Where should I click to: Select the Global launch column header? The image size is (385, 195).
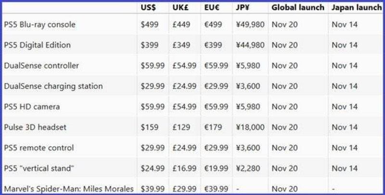[297, 8]
